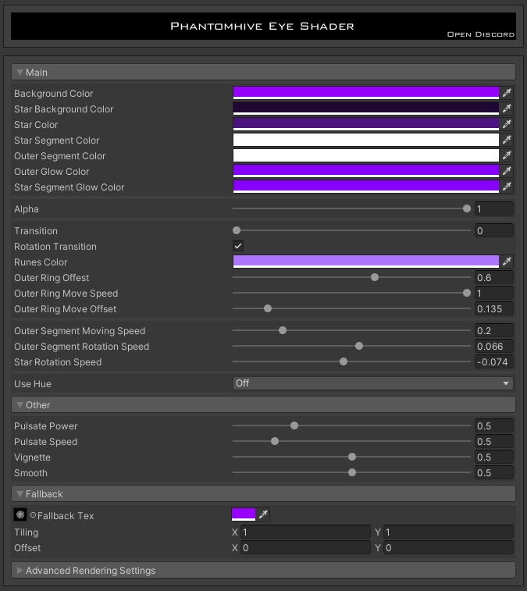Focus the Offset X input field
The height and width of the screenshot is (591, 527).
point(305,547)
